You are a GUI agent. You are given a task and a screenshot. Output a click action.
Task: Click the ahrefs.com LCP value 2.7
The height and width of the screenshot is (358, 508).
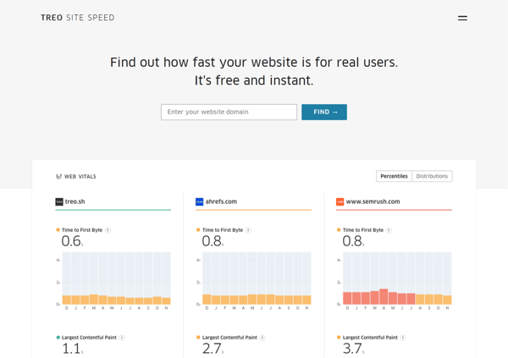pyautogui.click(x=212, y=349)
